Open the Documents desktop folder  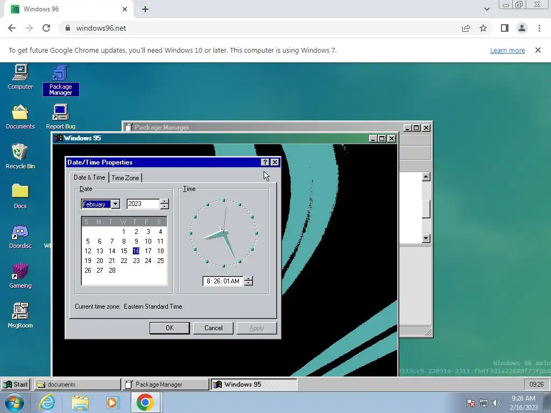pyautogui.click(x=20, y=117)
